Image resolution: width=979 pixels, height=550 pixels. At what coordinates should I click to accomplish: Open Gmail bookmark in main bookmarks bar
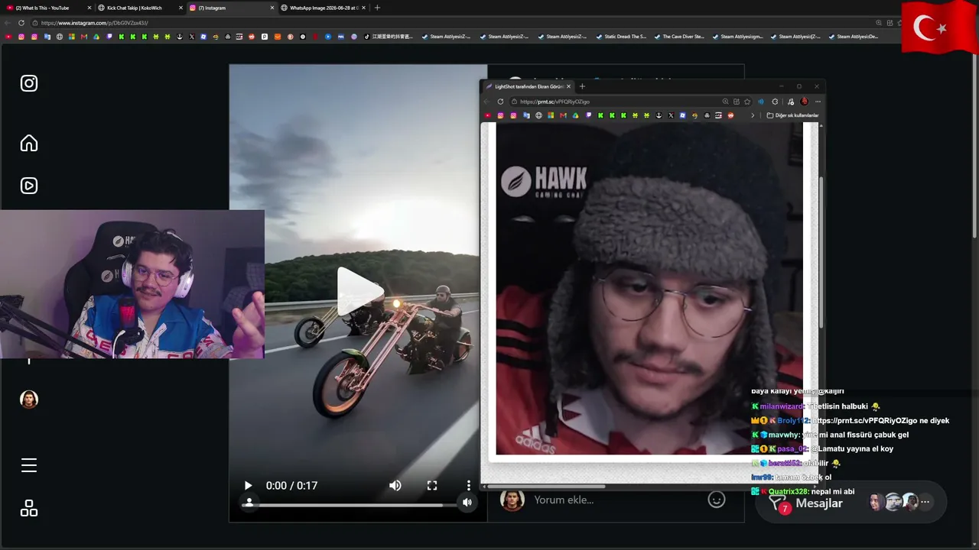[x=83, y=37]
